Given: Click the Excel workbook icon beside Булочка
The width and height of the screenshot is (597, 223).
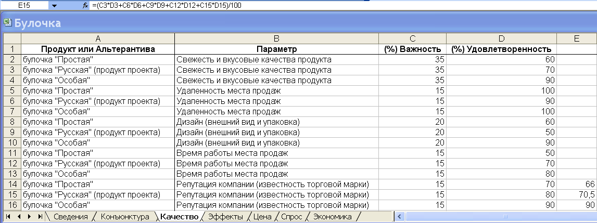Looking at the screenshot, I should pyautogui.click(x=7, y=23).
